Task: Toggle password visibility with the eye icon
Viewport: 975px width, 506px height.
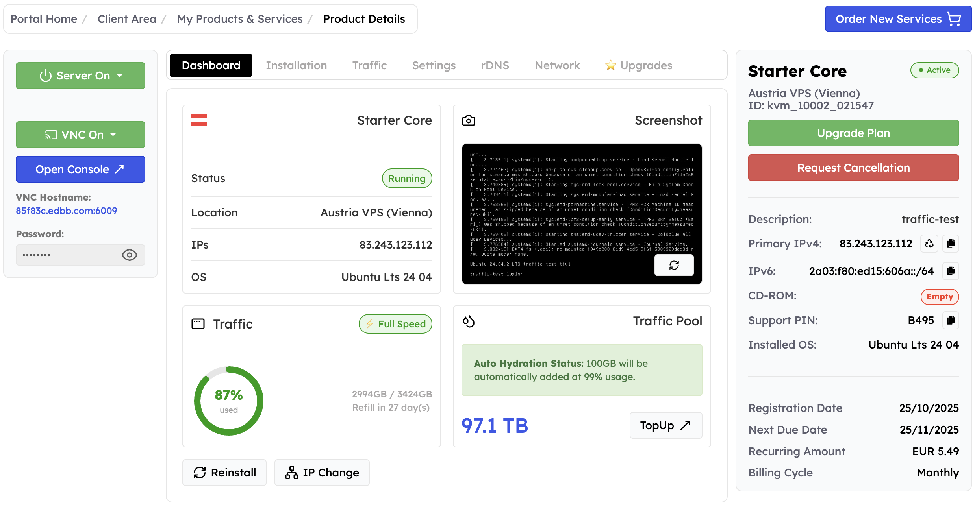Action: [x=130, y=255]
